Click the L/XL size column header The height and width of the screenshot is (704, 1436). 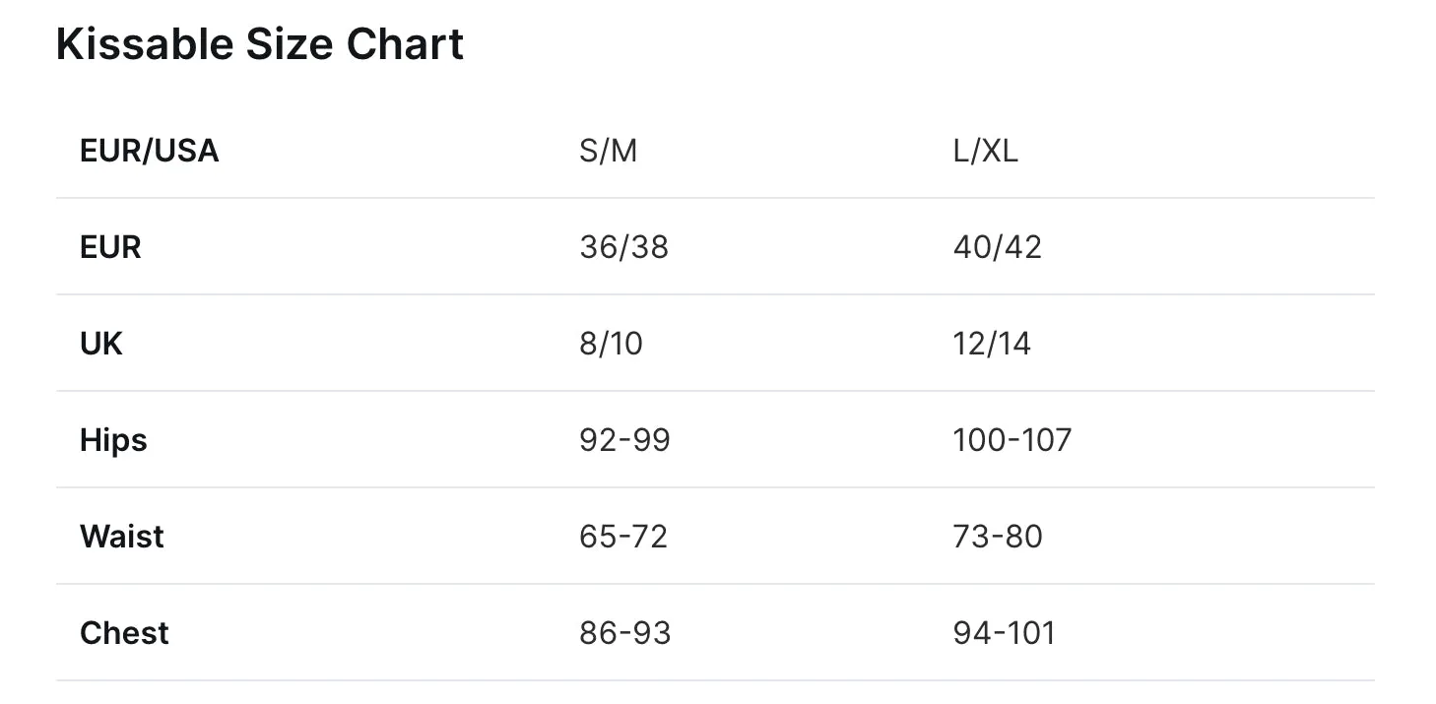click(x=985, y=151)
